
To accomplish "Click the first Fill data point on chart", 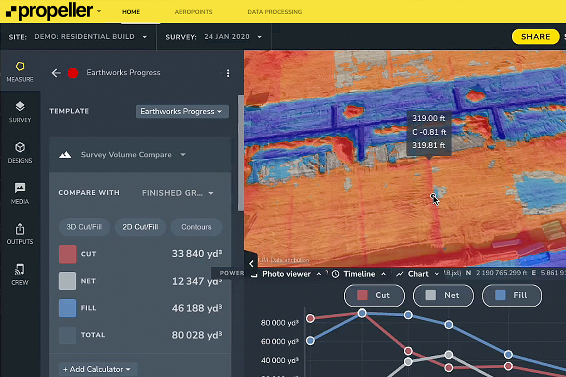I will pos(310,340).
